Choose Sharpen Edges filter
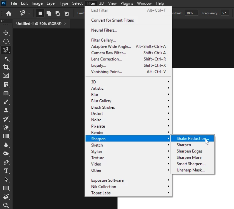 [x=192, y=151]
